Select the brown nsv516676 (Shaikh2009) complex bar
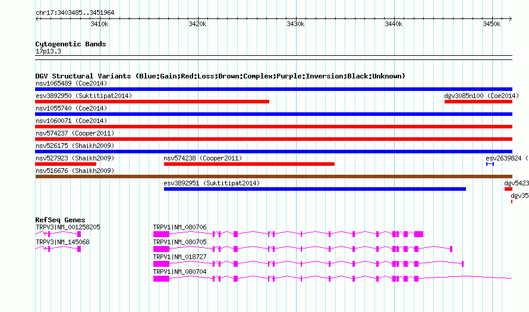529x312 pixels. point(273,177)
